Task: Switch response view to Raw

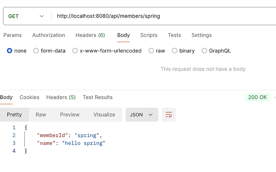Action: 41,115
